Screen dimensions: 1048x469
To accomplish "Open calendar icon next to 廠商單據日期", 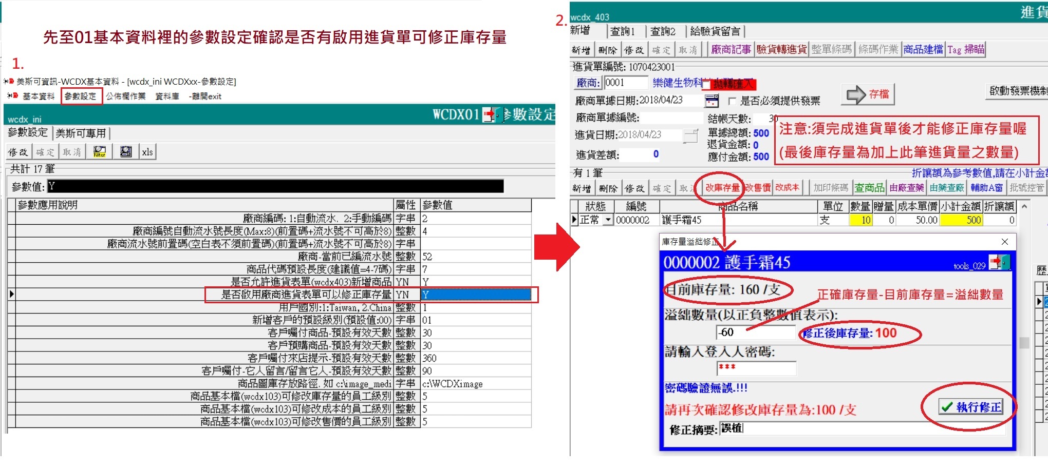I will [712, 101].
